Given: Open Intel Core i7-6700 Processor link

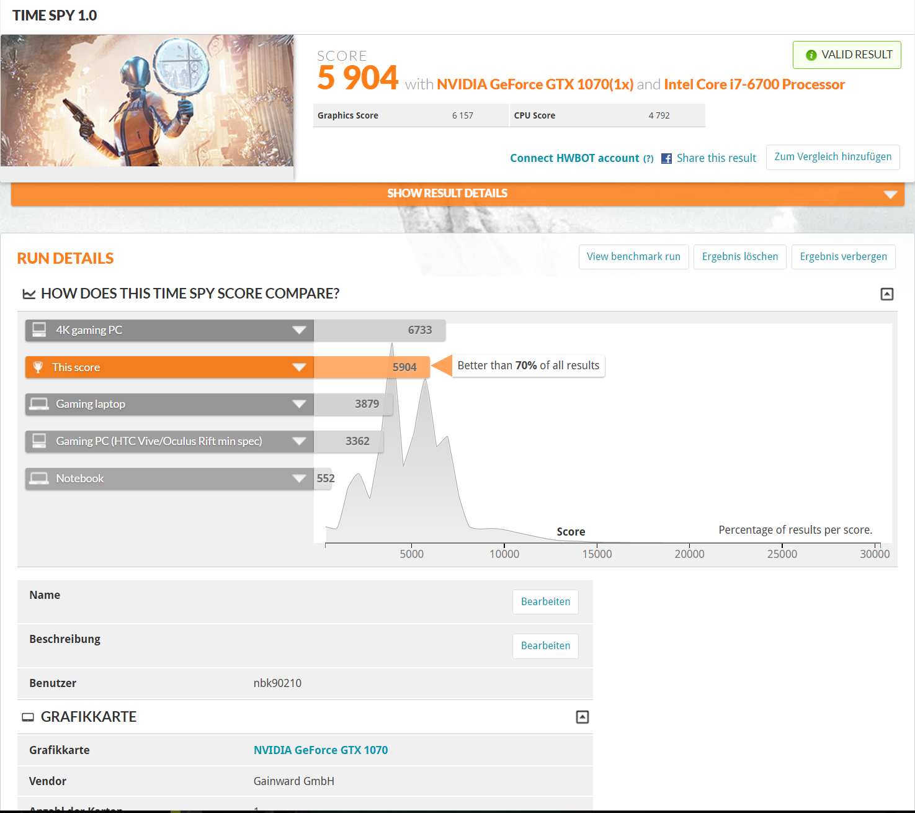Looking at the screenshot, I should [x=754, y=84].
